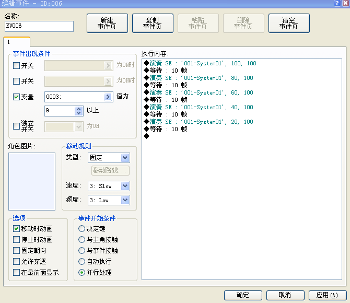Open the 类型 dropdown showing 固定
Screen dimensions: 350x303
109,158
